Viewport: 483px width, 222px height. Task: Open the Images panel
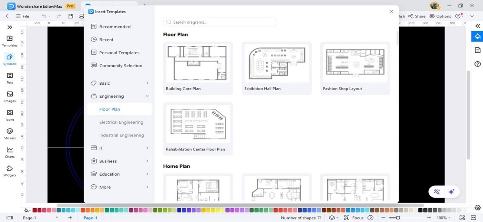[10, 97]
